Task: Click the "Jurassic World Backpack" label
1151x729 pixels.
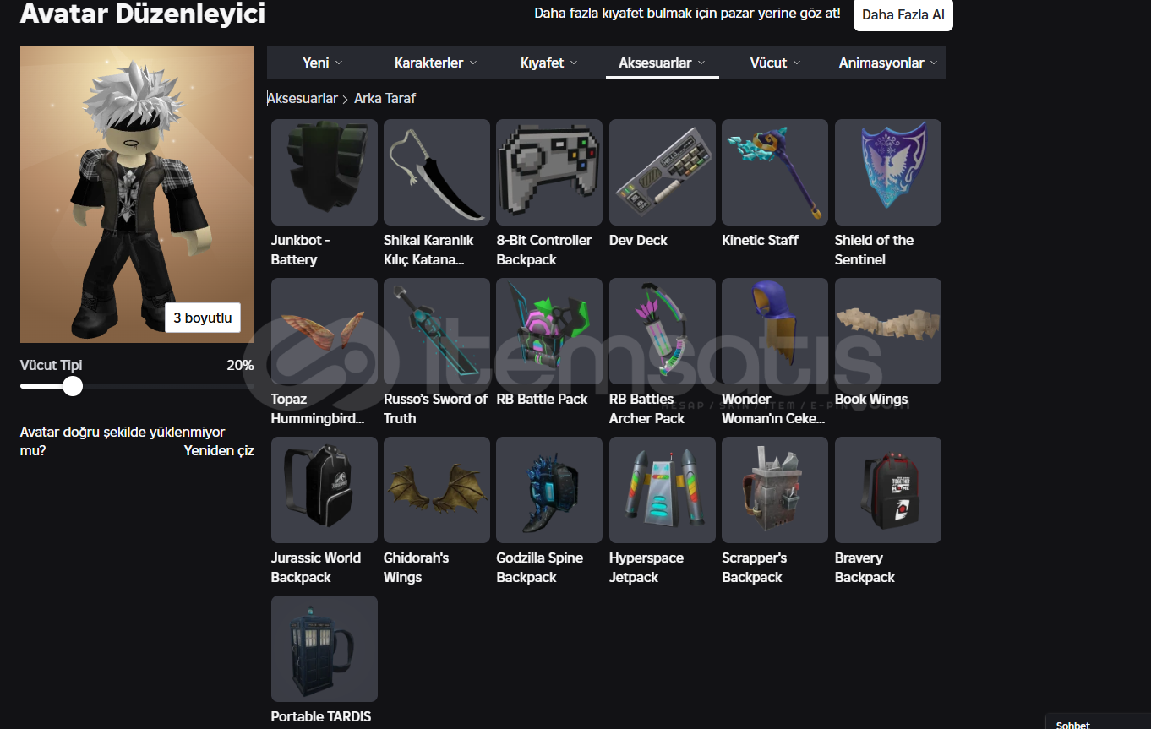Action: point(316,568)
